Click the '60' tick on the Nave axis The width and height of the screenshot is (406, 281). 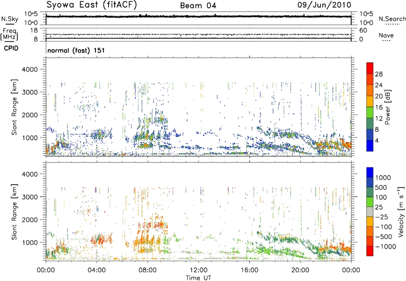pos(363,30)
